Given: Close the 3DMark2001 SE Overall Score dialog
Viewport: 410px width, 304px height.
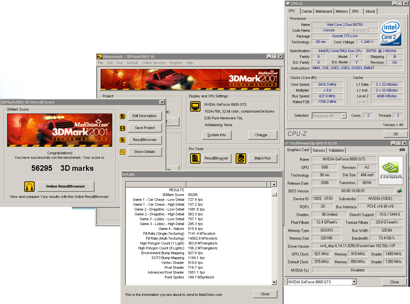Looking at the screenshot, I should [x=162, y=102].
